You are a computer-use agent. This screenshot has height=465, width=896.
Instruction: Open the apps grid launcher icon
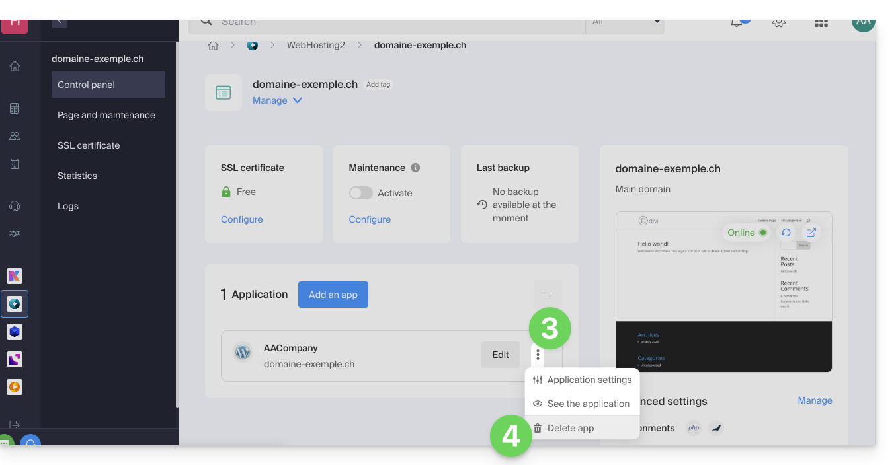tap(821, 23)
